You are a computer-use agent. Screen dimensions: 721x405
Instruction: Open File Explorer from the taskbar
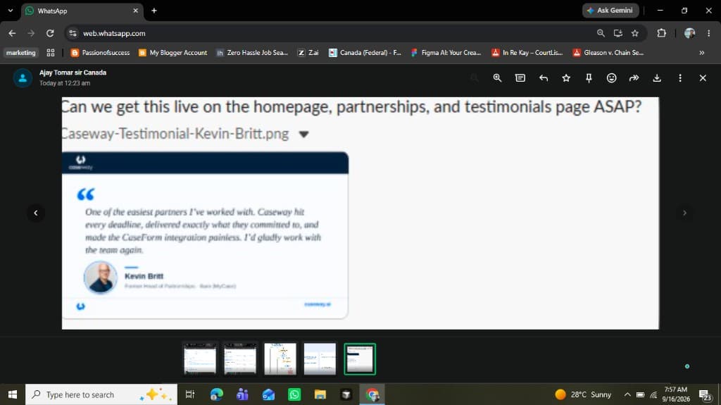coord(320,394)
